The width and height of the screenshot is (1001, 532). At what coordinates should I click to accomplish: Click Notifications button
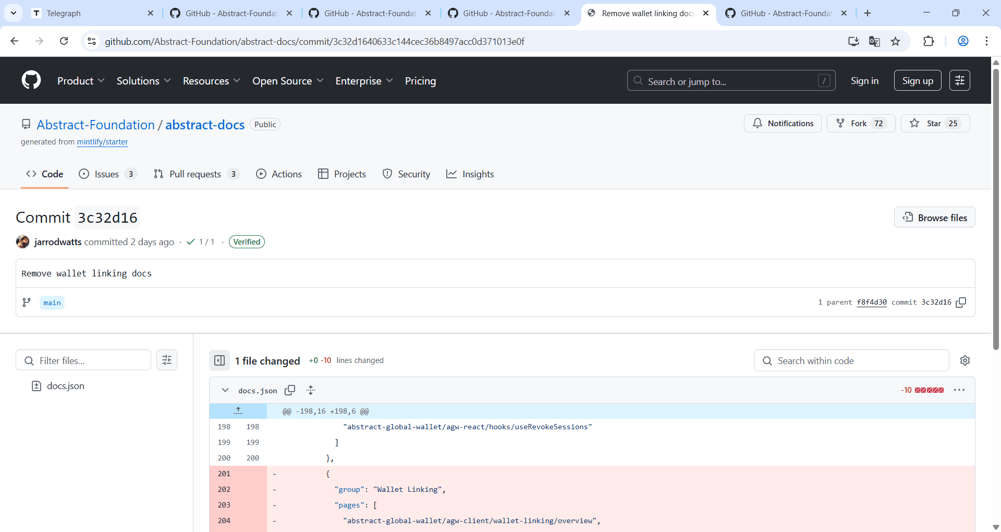tap(783, 123)
